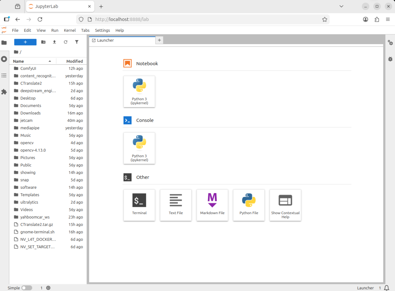Open the Table of Contents sidebar icon
The image size is (395, 291).
point(4,76)
